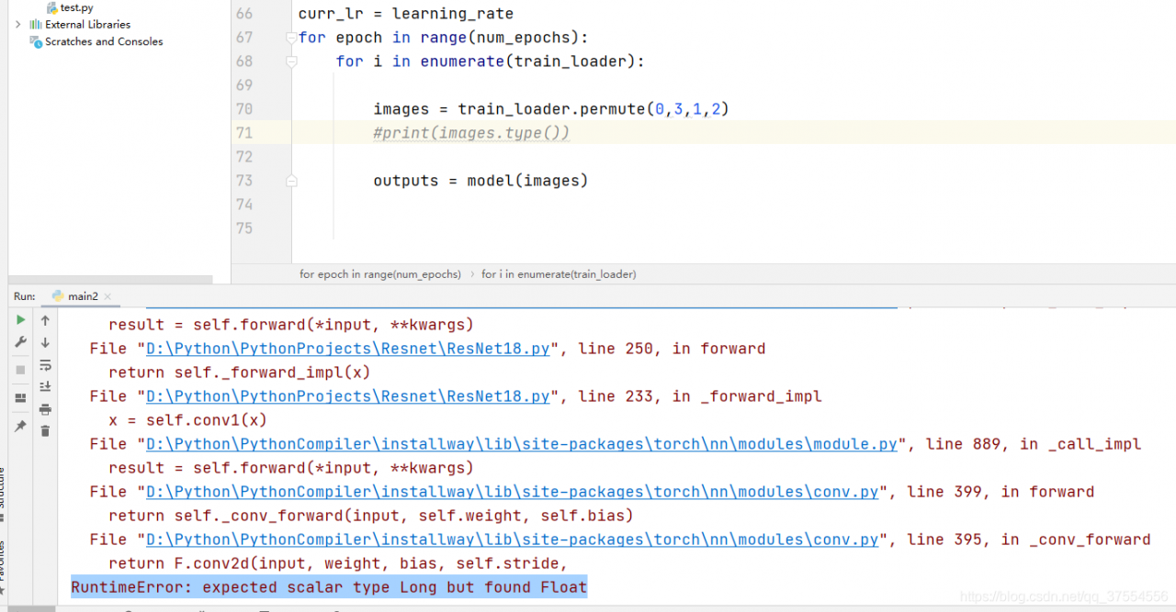1176x612 pixels.
Task: Expand the External Libraries tree node
Action: [17, 25]
